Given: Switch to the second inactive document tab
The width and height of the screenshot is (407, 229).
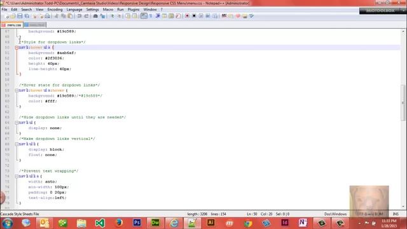Looking at the screenshot, I should tap(35, 25).
